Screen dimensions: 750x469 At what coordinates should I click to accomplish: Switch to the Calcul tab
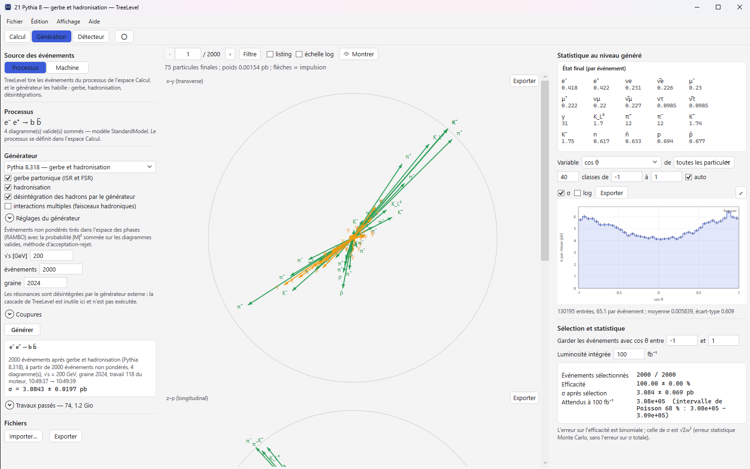pos(17,37)
